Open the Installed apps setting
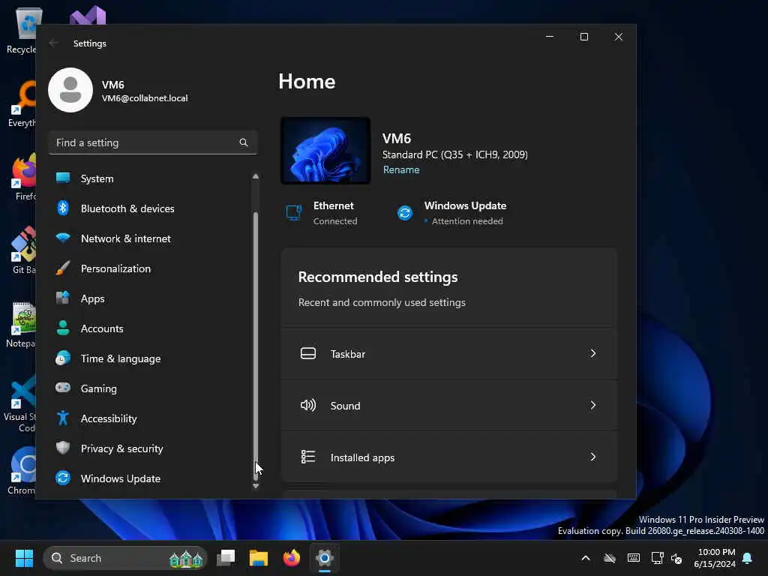768x576 pixels. tap(449, 457)
